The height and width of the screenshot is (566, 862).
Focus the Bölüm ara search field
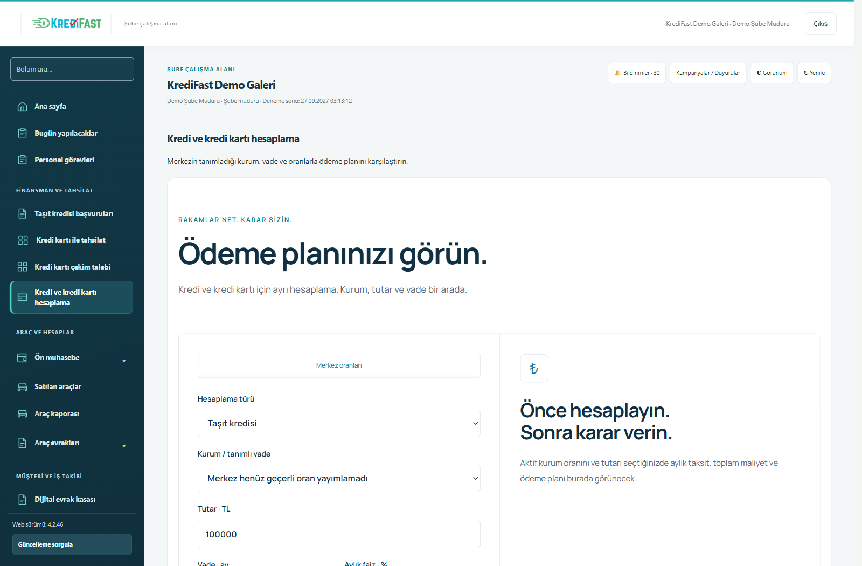click(72, 69)
